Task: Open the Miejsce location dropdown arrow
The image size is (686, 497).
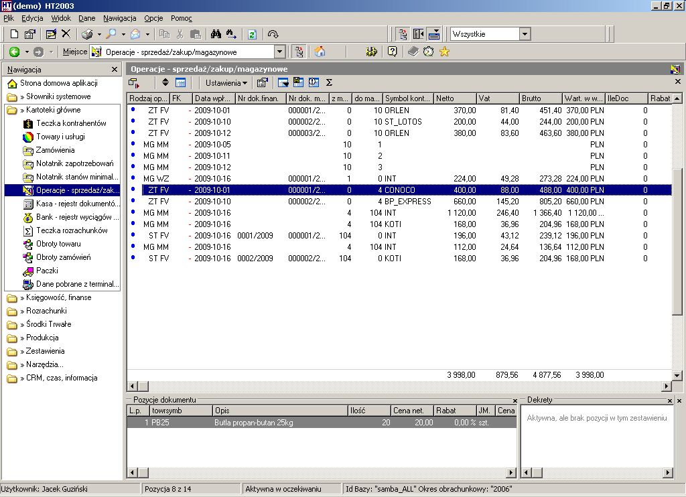Action: [x=280, y=52]
